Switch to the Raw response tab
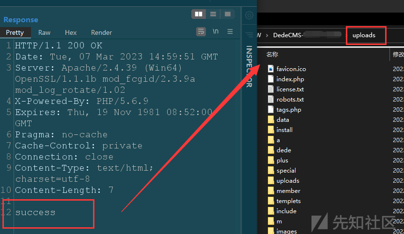404x234 pixels. click(x=44, y=33)
